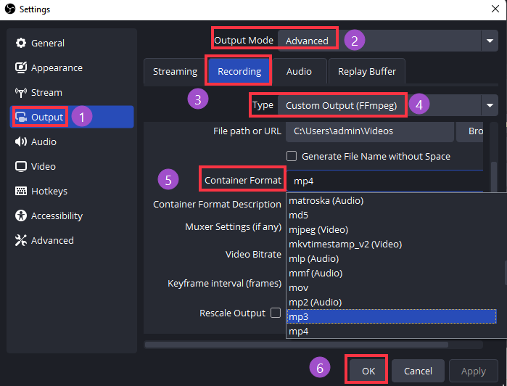Close the Settings window
The height and width of the screenshot is (386, 507).
coord(495,9)
